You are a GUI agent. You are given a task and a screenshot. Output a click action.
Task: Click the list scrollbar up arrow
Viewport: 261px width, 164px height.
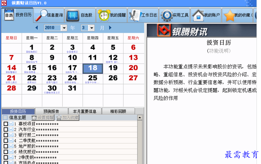point(140,118)
